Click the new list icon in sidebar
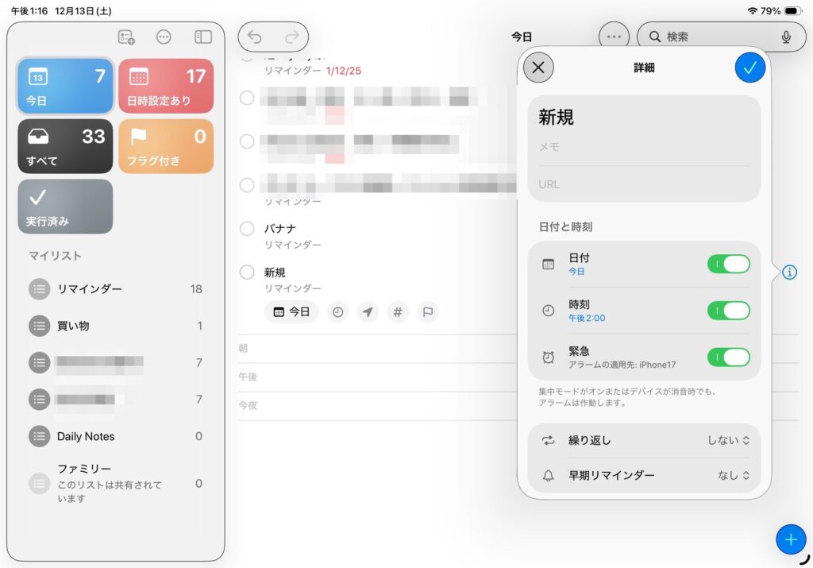Image resolution: width=813 pixels, height=568 pixels. point(126,37)
